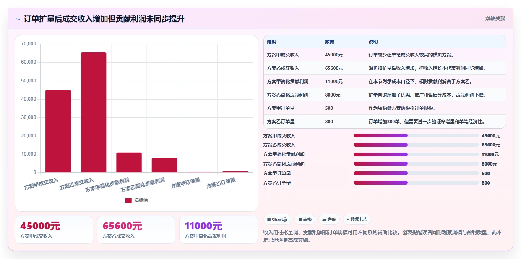Click the 数据卡片 chip
The height and width of the screenshot is (259, 521).
point(357,219)
